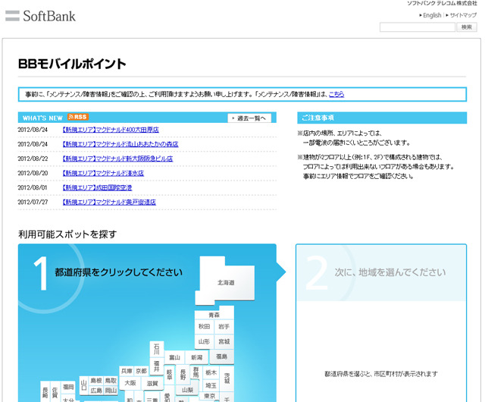Screen dimensions: 485x402
Task: Click the ご注意事項 panel header
Action: 382,118
